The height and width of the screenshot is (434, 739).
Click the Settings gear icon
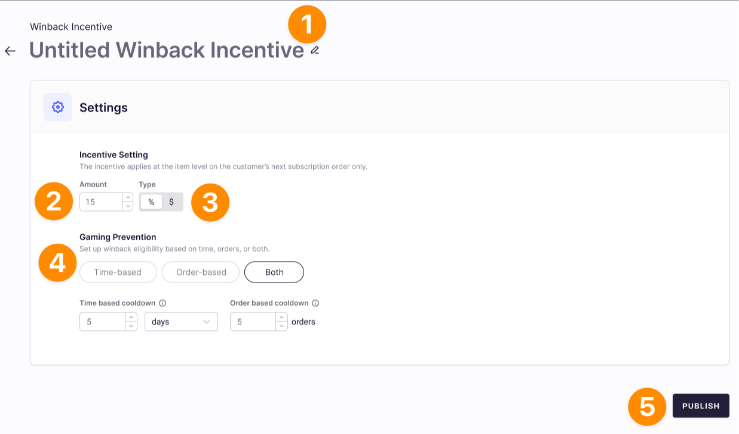(58, 107)
